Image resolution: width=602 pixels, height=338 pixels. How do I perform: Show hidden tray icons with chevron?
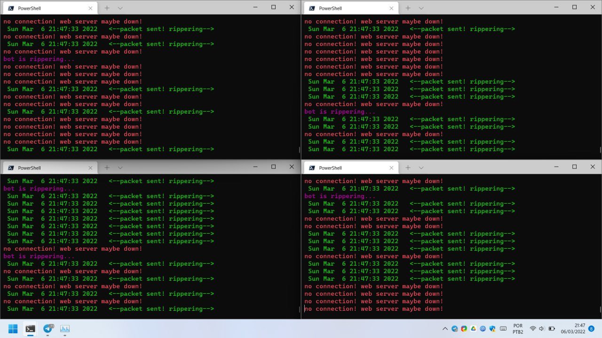(445, 329)
